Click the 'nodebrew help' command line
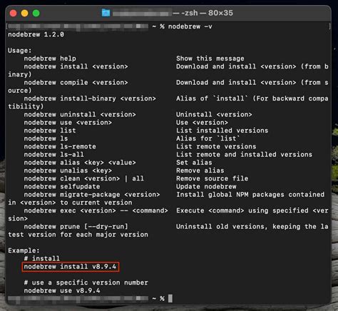338x311 pixels. [50, 58]
